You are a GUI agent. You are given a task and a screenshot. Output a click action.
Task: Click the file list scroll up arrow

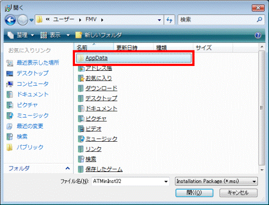(262, 47)
